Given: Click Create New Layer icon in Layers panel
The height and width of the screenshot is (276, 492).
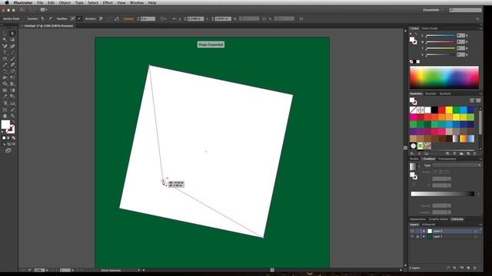Looking at the screenshot, I should tap(468, 268).
